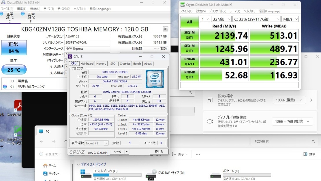Open CrystalDiskInfo ディスク(D) menu

(x=64, y=9)
